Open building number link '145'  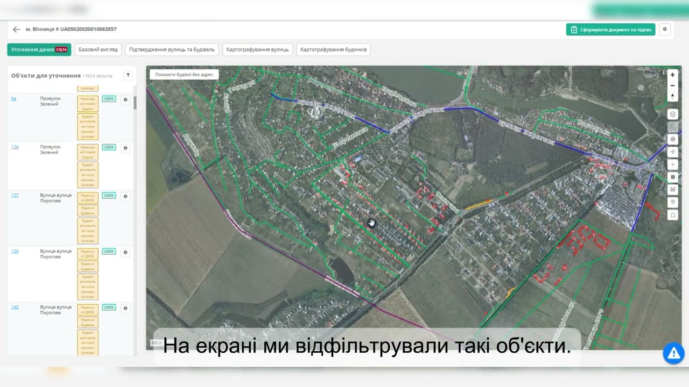15,307
